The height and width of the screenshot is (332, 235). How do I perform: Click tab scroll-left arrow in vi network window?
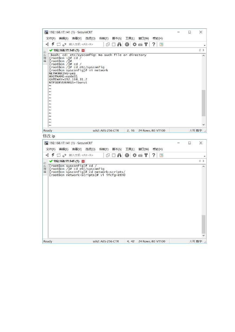point(200,50)
